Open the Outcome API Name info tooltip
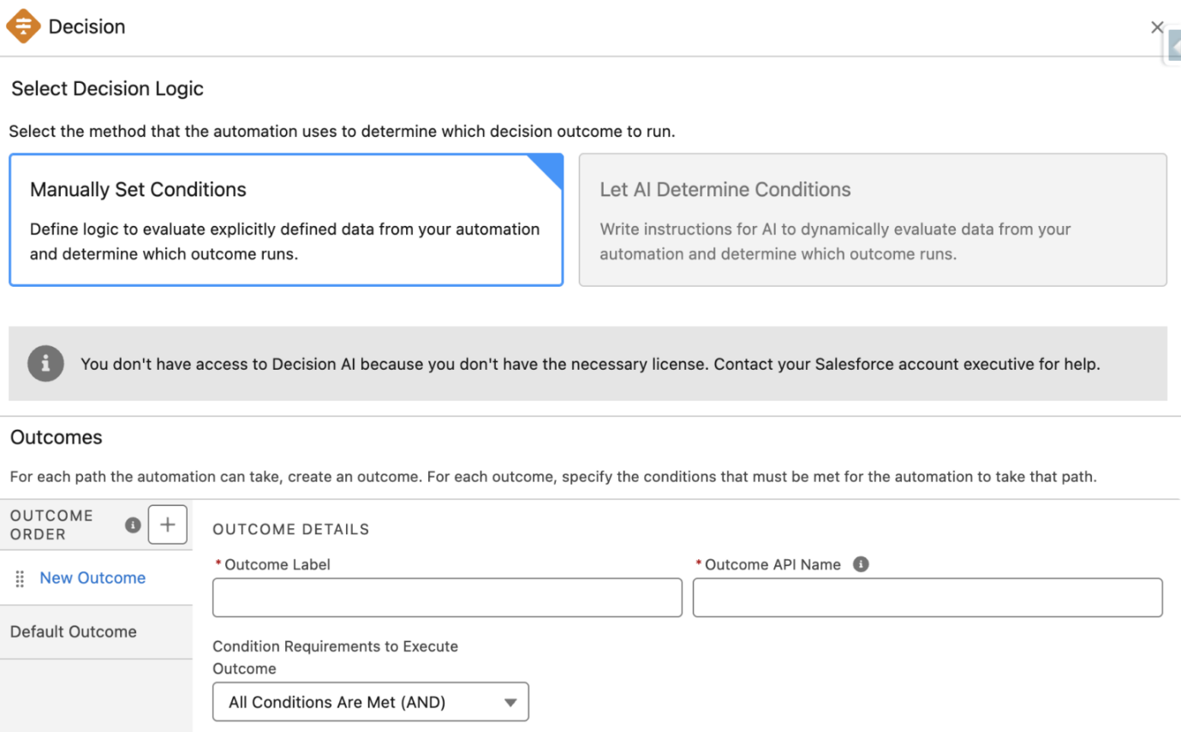The height and width of the screenshot is (732, 1181). pos(862,564)
